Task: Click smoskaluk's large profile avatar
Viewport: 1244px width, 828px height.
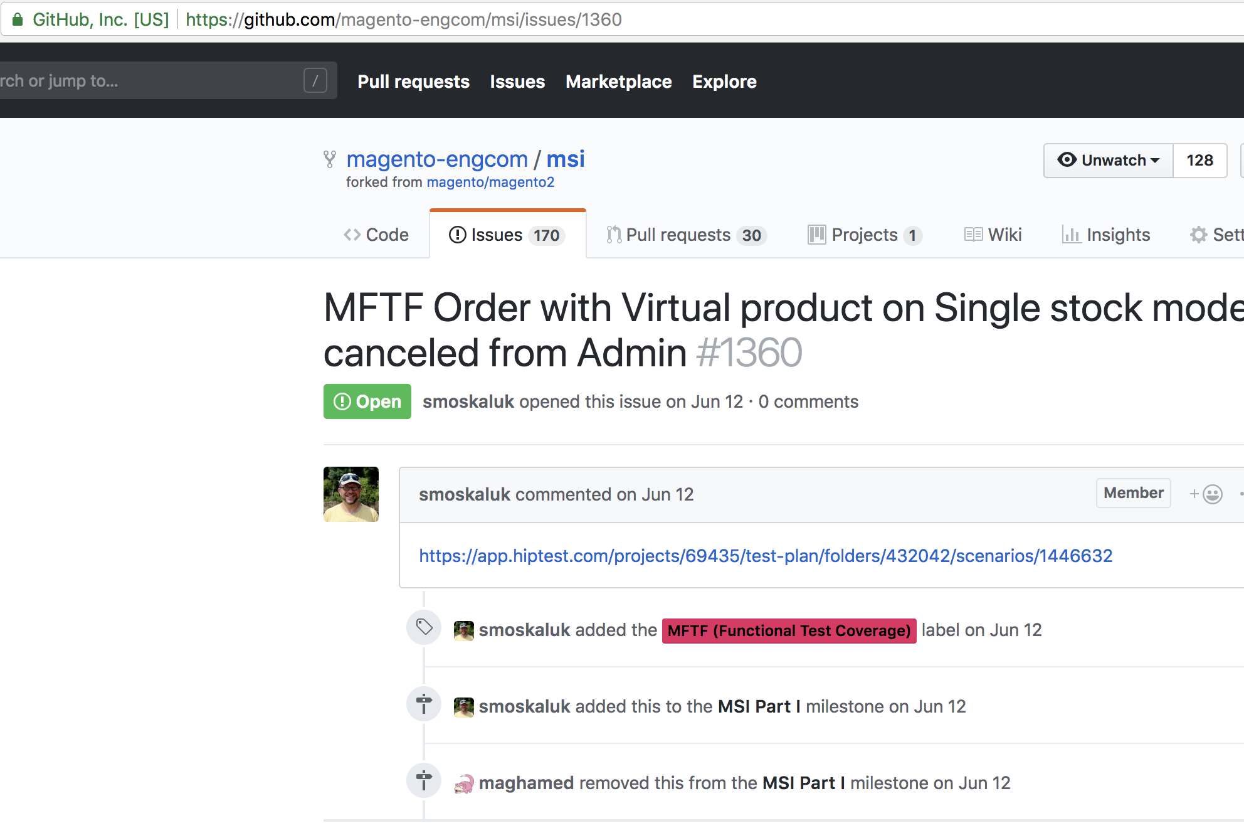Action: point(351,494)
